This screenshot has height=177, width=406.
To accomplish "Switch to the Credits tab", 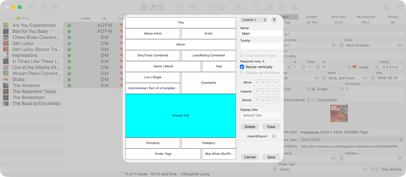I will point(312,17).
